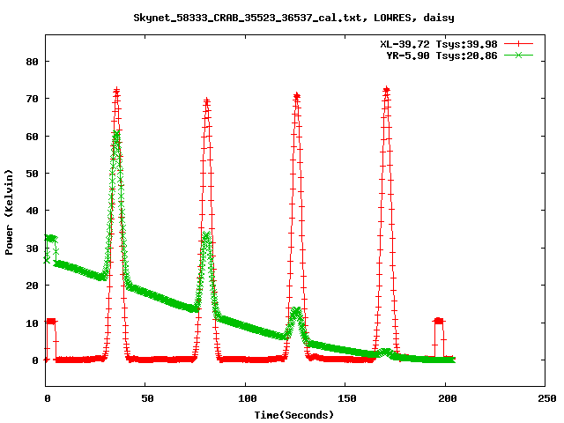Click the y-axis tick label 30

tap(32, 249)
